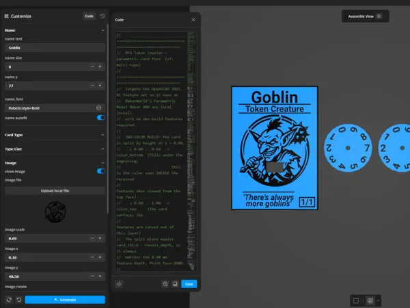Toggle the show image switch

click(101, 171)
